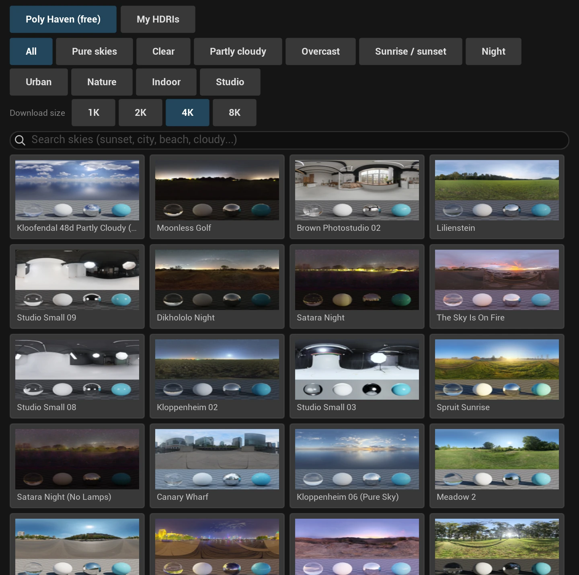Filter by Indoor HDRIs
579x575 pixels.
(166, 82)
